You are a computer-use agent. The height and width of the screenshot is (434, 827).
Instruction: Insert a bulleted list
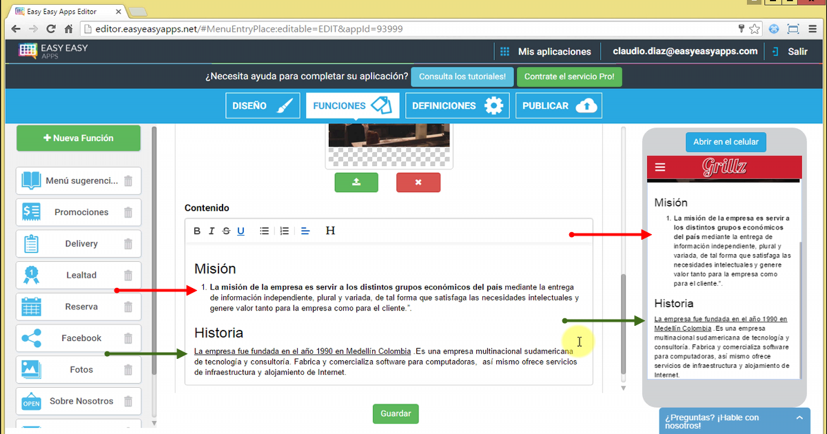264,231
